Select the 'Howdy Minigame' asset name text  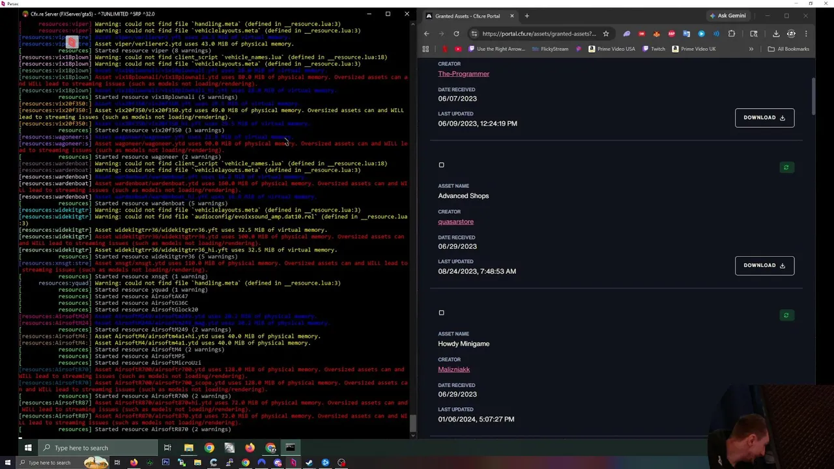coord(463,343)
